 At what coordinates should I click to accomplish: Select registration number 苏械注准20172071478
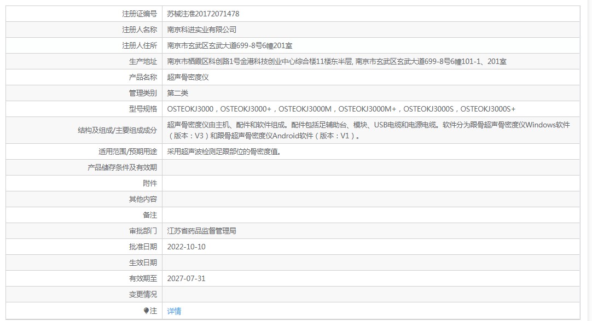[203, 14]
